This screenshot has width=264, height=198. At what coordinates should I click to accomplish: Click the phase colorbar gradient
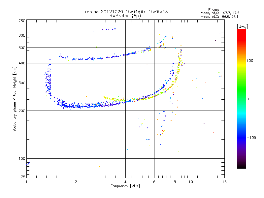point(242,98)
